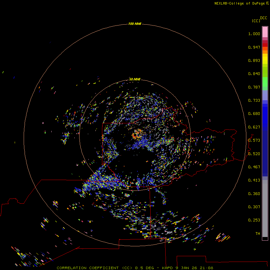Click the 1.000 legend value

click(254, 34)
